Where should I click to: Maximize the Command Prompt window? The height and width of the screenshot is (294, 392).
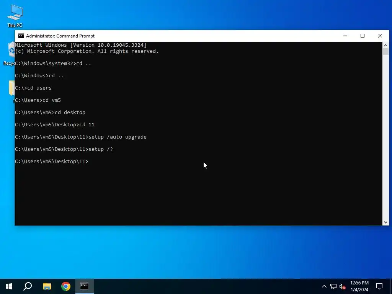(363, 36)
